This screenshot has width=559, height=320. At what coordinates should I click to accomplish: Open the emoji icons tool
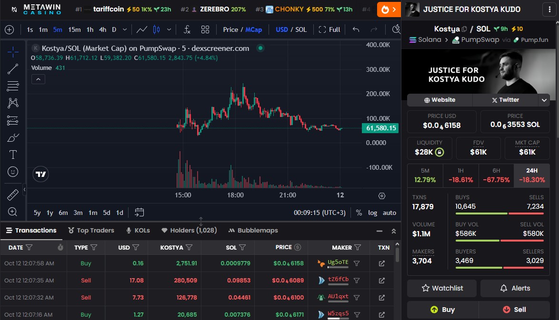[13, 172]
